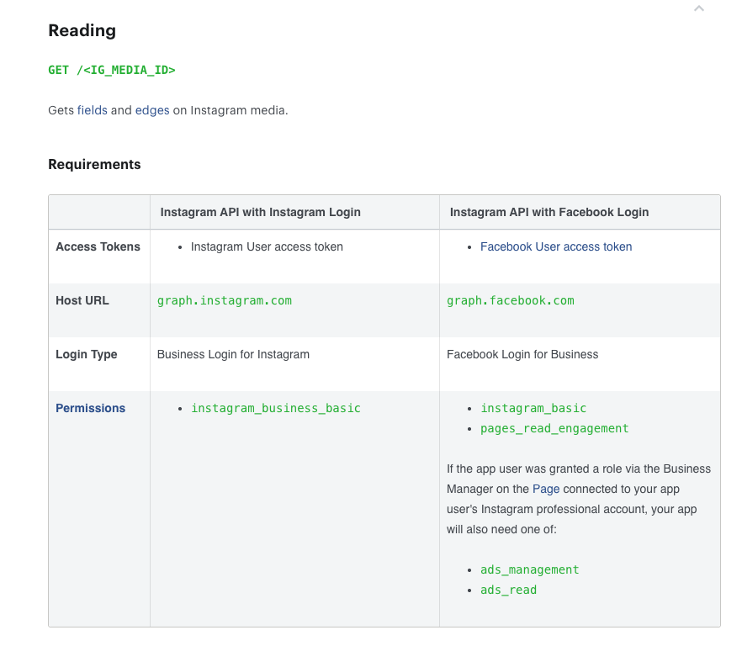Viewport: 742px width, 646px height.
Task: Select the graph.instagram.com host URL
Action: point(225,300)
